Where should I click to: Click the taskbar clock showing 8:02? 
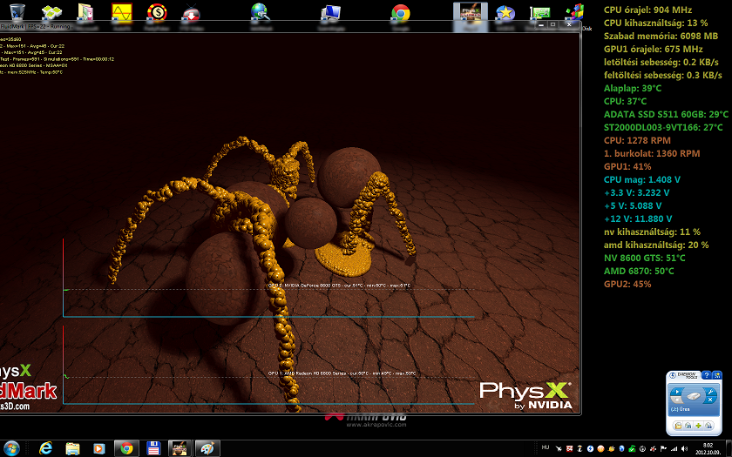coord(708,448)
